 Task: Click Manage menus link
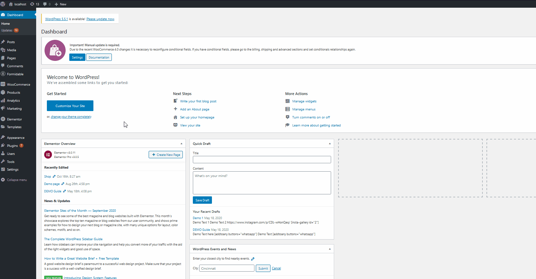(304, 109)
